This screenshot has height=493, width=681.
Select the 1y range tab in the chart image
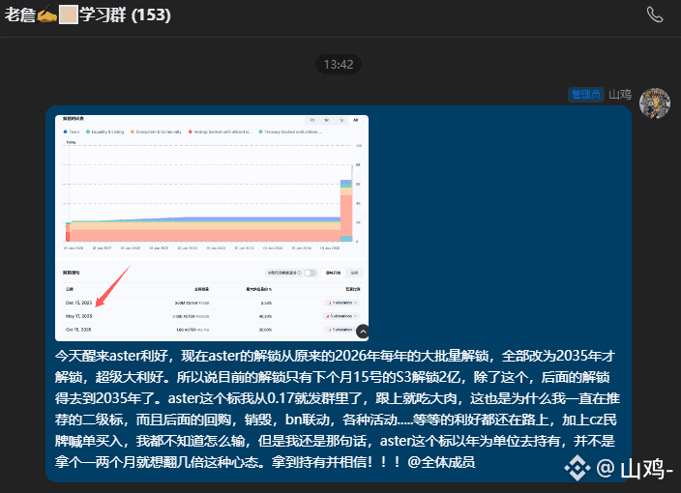click(341, 120)
